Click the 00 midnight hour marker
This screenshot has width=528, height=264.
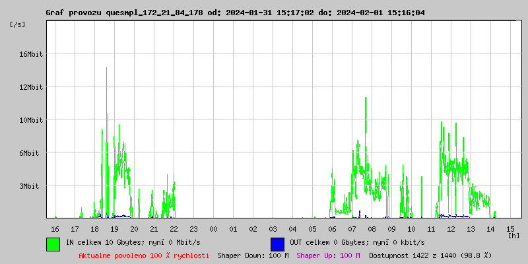click(213, 228)
